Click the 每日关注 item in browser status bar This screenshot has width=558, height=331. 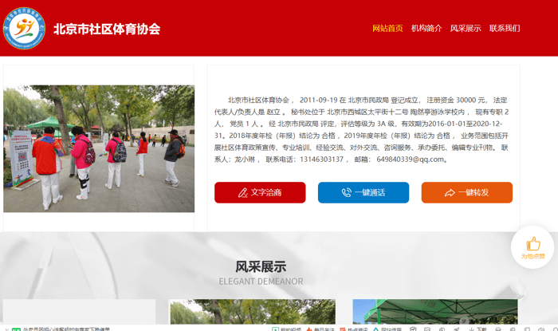pyautogui.click(x=320, y=329)
